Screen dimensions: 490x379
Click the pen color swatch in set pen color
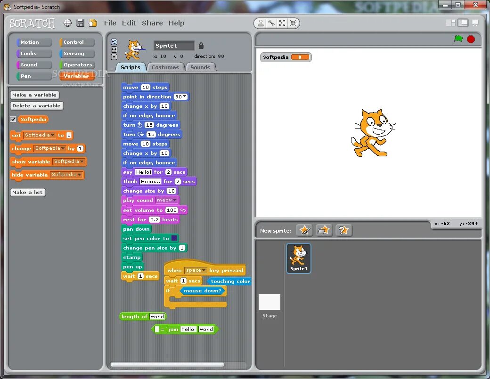pyautogui.click(x=174, y=238)
